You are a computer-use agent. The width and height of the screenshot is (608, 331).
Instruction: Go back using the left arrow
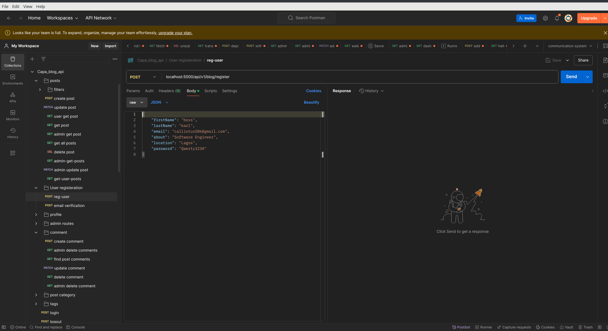(x=9, y=18)
